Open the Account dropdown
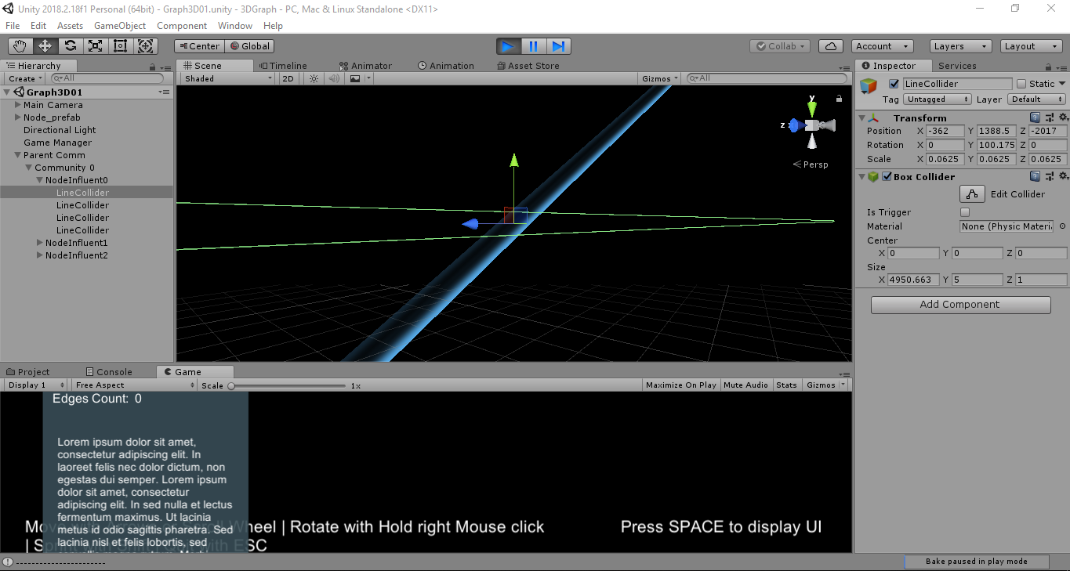This screenshot has height=571, width=1070. [x=883, y=46]
